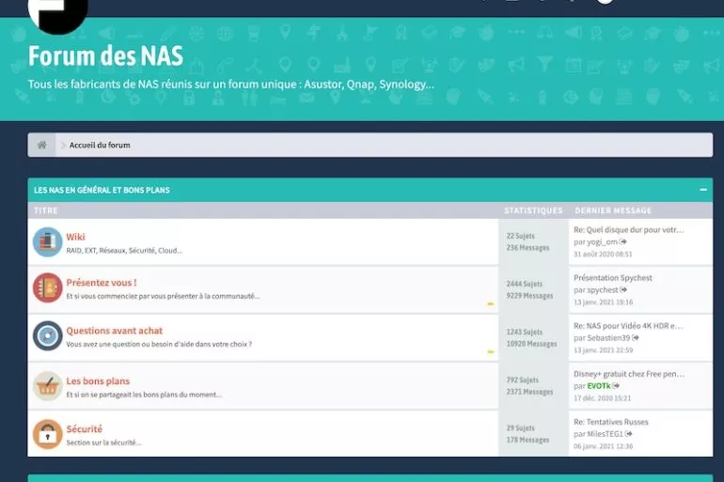
Task: Open Re: Tentatives Russes last message
Action: (x=610, y=422)
